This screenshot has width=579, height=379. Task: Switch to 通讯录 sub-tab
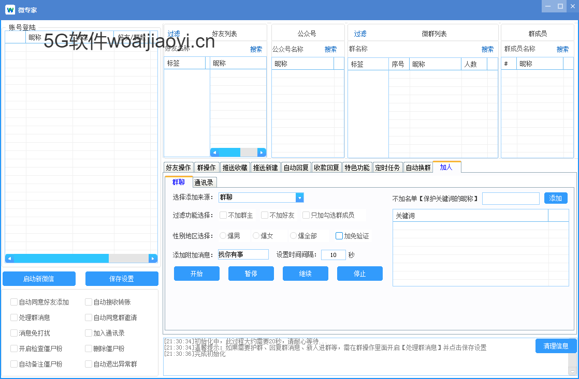[x=204, y=183]
